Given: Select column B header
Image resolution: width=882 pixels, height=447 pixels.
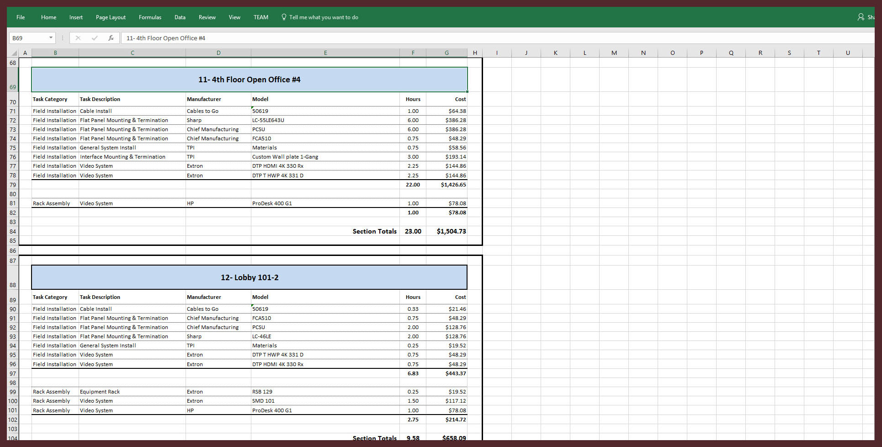Looking at the screenshot, I should click(x=55, y=53).
